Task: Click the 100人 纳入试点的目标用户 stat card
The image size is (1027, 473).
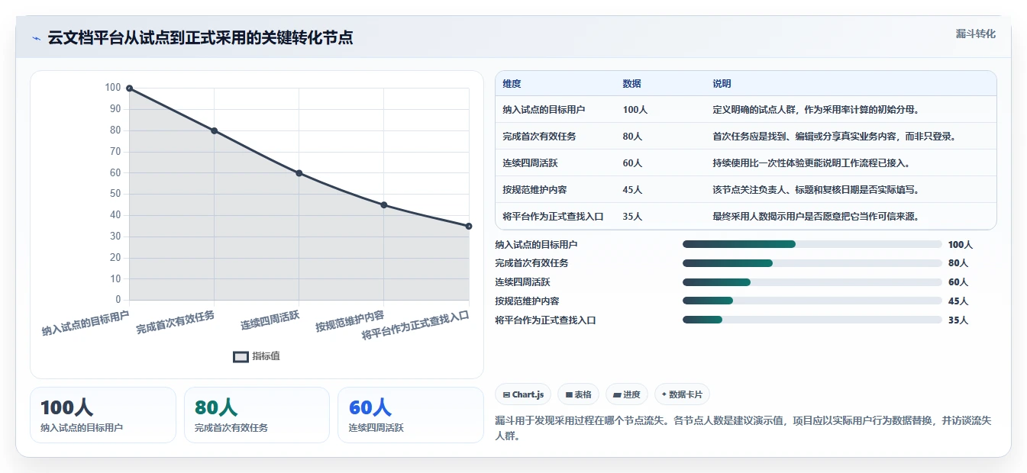Action: click(x=103, y=415)
